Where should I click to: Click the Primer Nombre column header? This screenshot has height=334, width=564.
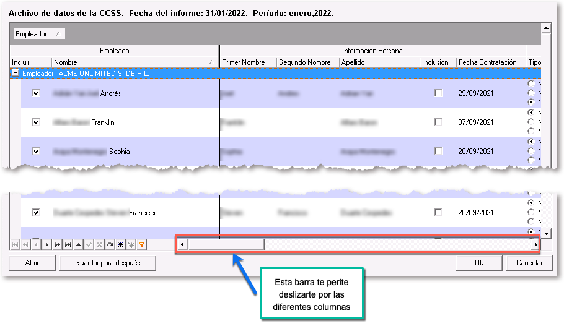click(248, 62)
